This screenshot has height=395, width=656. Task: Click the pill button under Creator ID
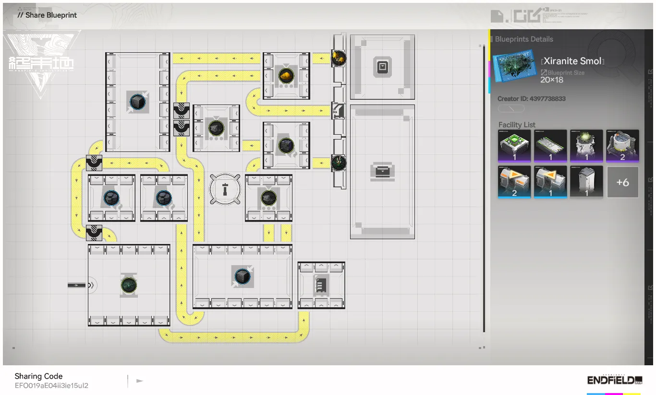[x=511, y=109]
